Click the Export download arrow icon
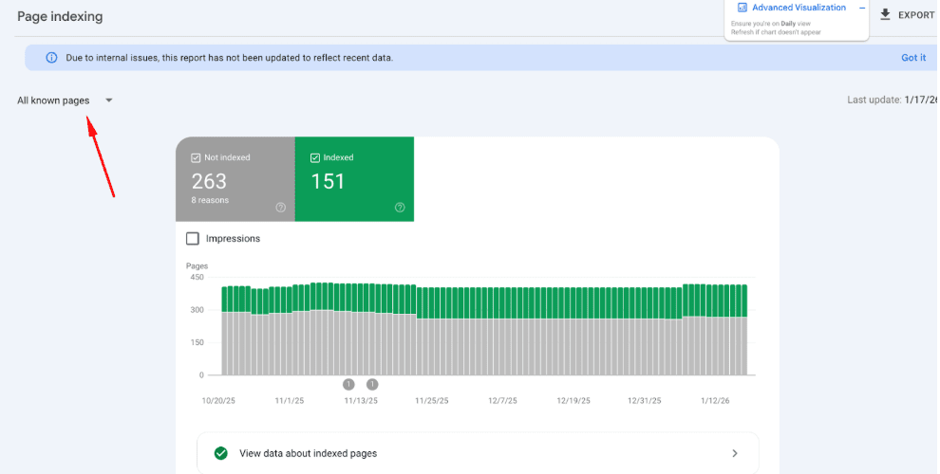Screen dimensions: 940x474 [x=885, y=14]
